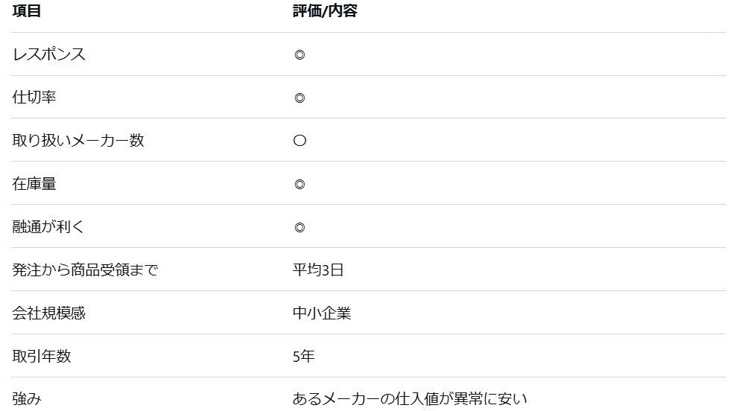Image resolution: width=730 pixels, height=411 pixels.
Task: Click the 強み row label
Action: pos(27,399)
